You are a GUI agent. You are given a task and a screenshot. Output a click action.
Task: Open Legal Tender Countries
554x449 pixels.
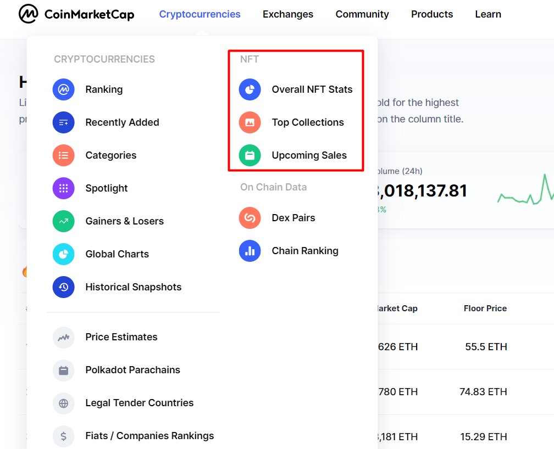pyautogui.click(x=140, y=403)
